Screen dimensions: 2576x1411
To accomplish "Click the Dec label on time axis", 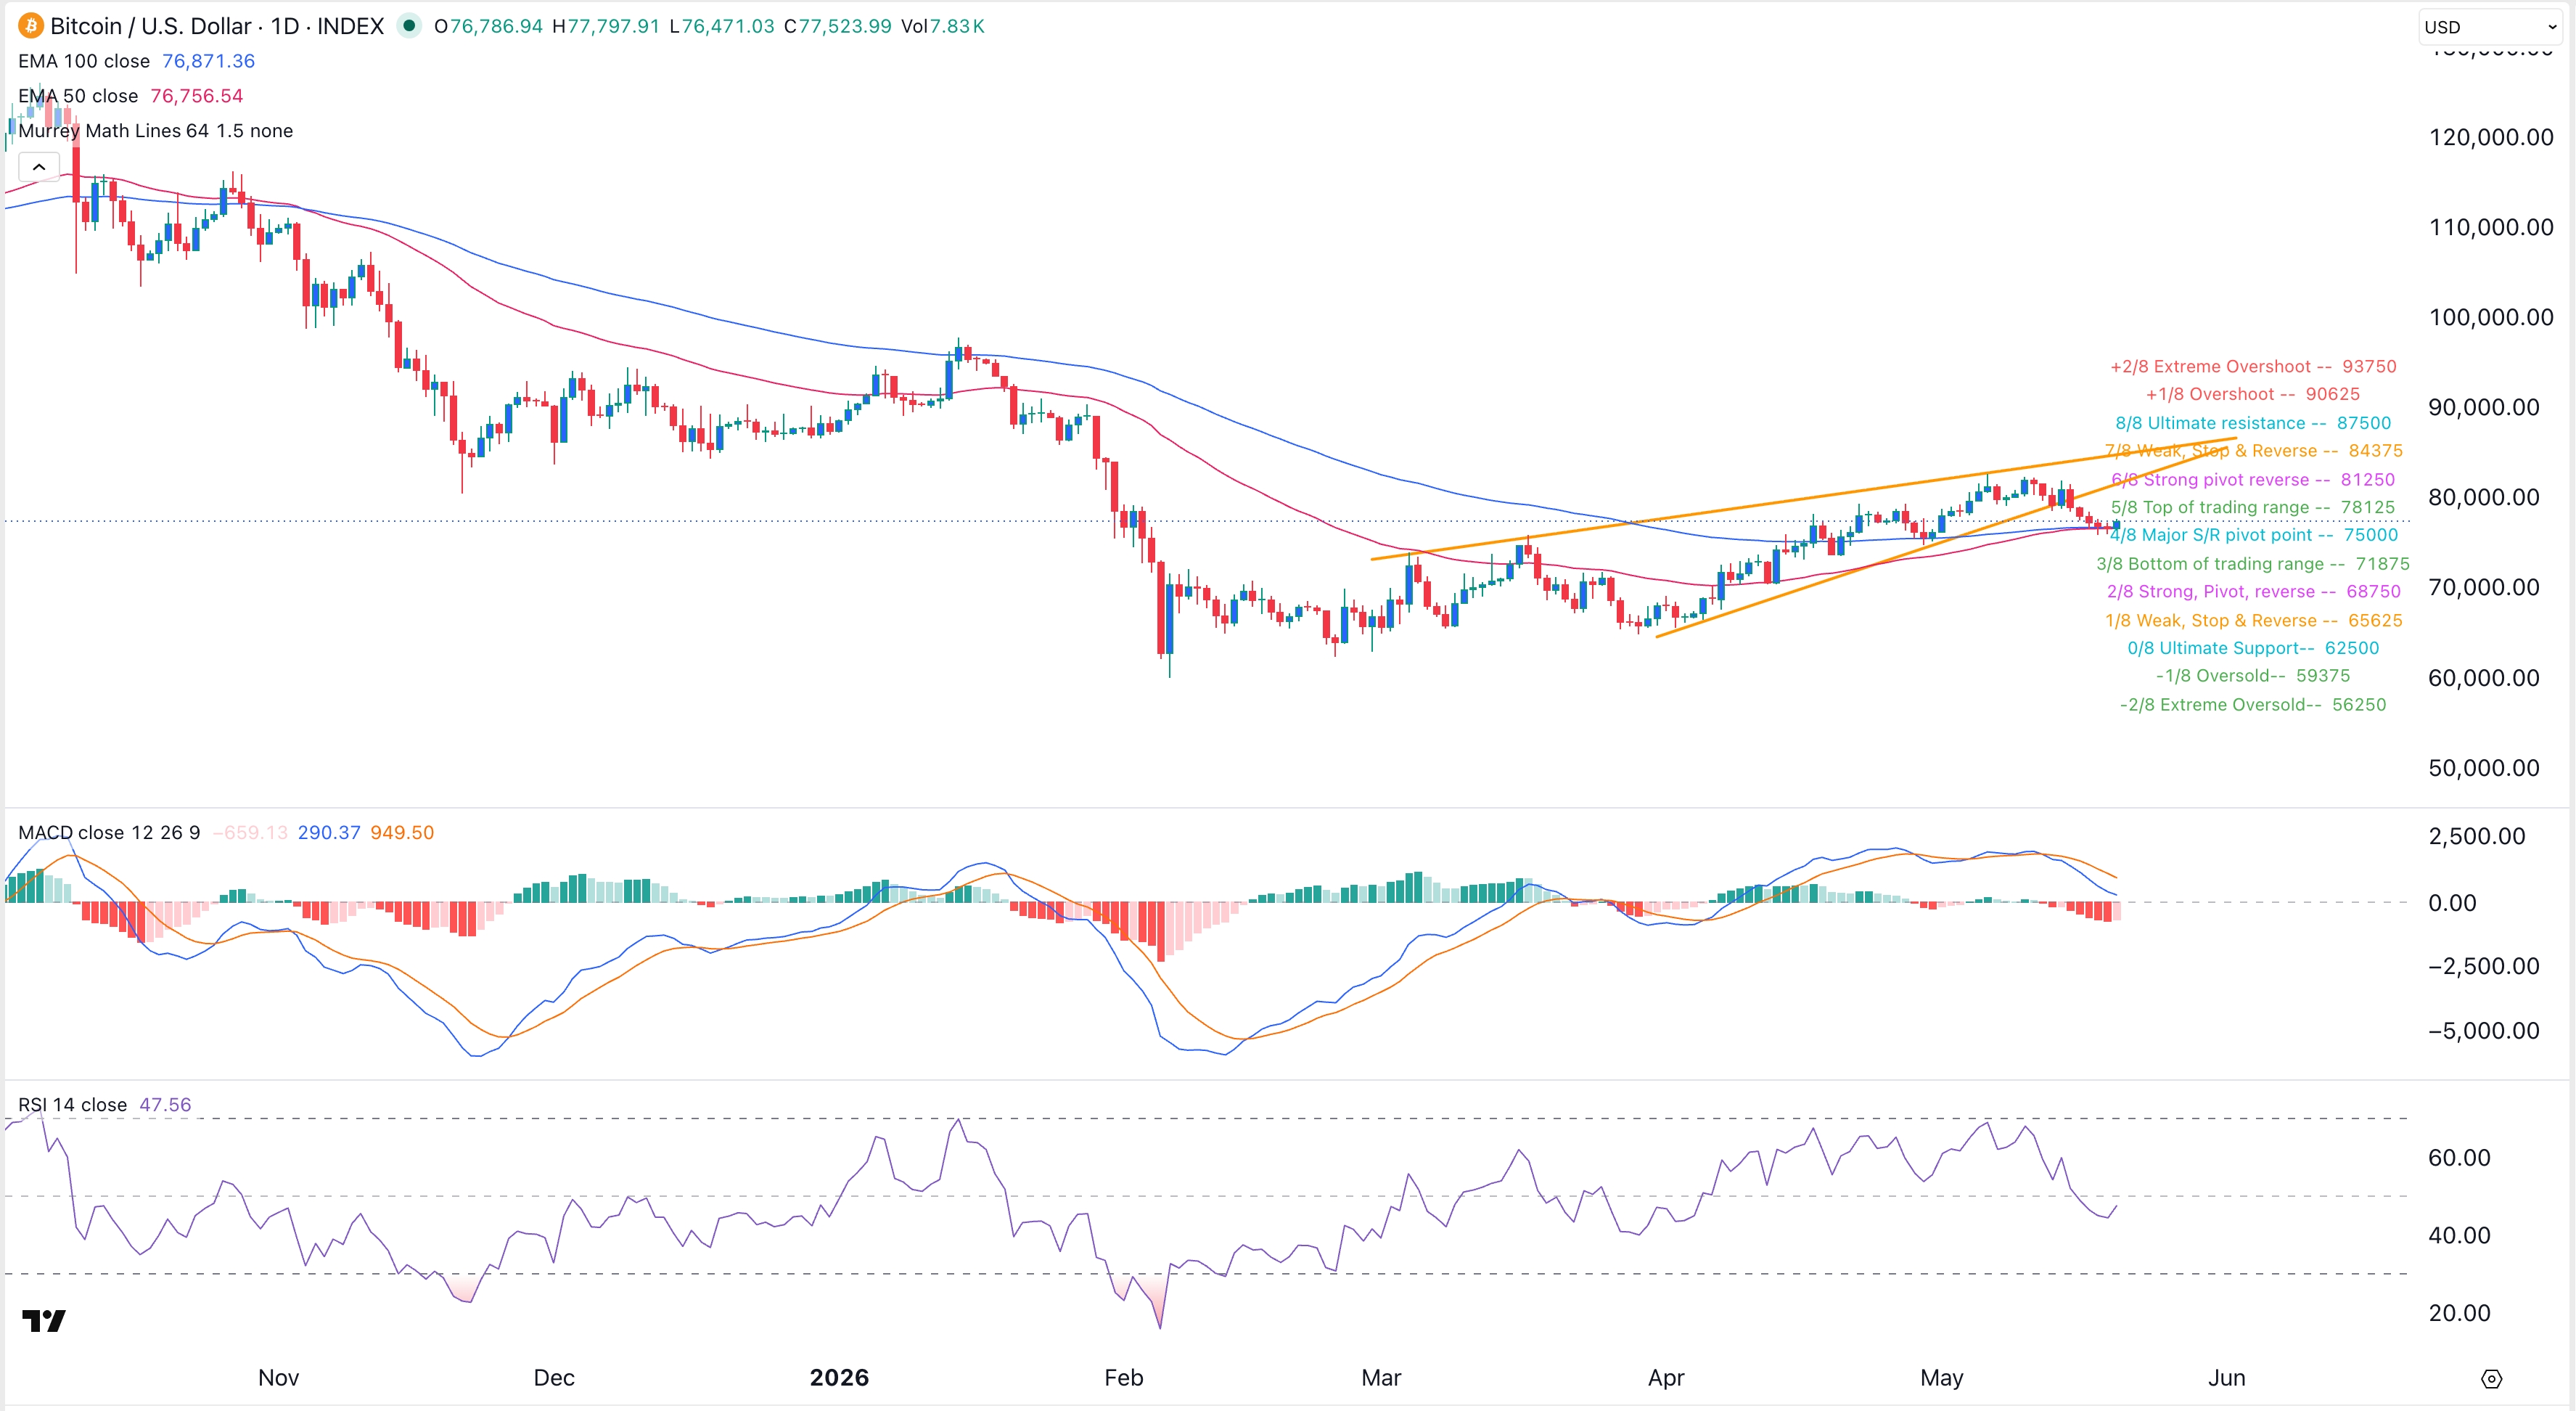I will [554, 1378].
